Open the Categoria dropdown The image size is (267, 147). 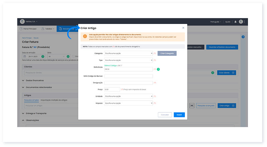[128, 53]
